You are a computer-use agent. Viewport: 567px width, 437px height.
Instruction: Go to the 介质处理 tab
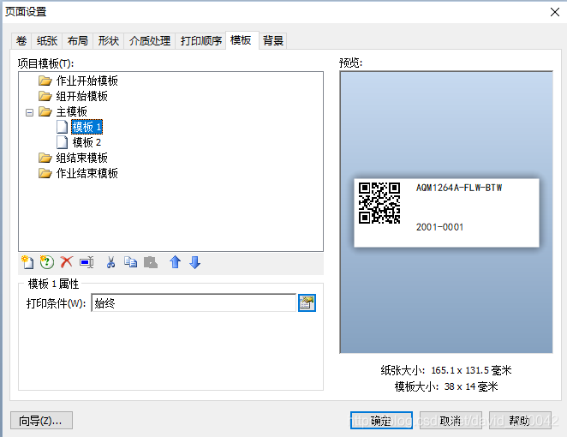(150, 40)
